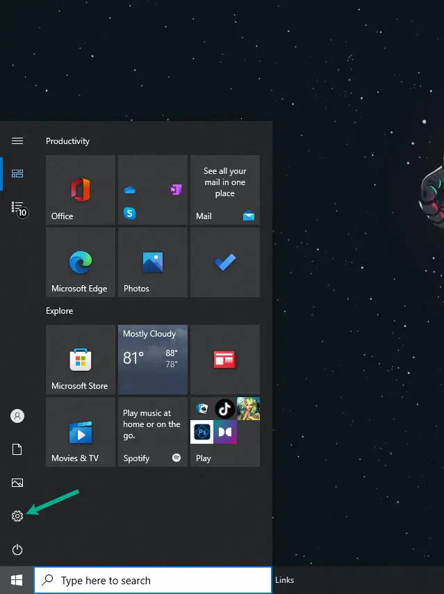Open Settings via the gear icon

(17, 516)
